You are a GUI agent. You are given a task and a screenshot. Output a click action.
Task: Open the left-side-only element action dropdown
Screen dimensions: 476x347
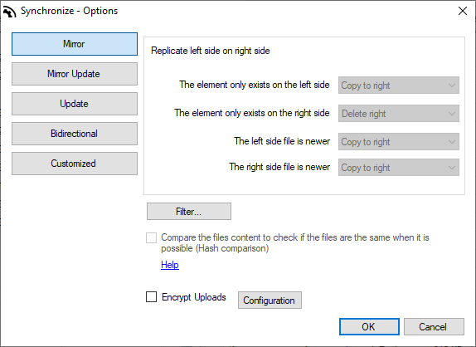[x=399, y=85]
